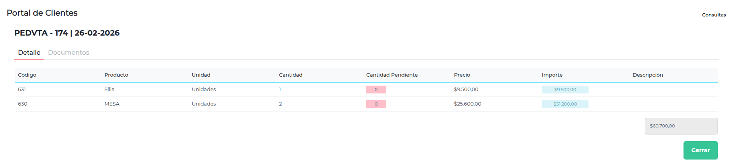Click the Producto column header
730x165 pixels.
116,75
